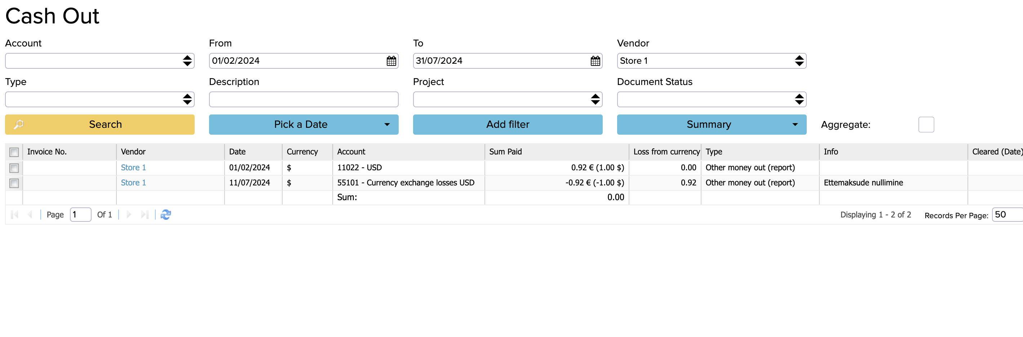The image size is (1023, 337).
Task: Open the To date calendar picker
Action: (x=595, y=60)
